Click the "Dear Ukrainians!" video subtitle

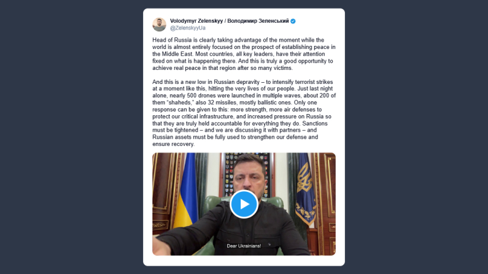point(244,246)
